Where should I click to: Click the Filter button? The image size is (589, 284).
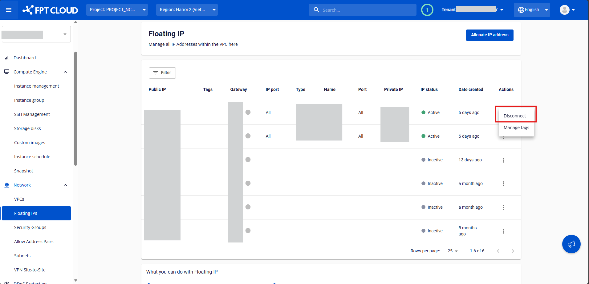(x=162, y=73)
